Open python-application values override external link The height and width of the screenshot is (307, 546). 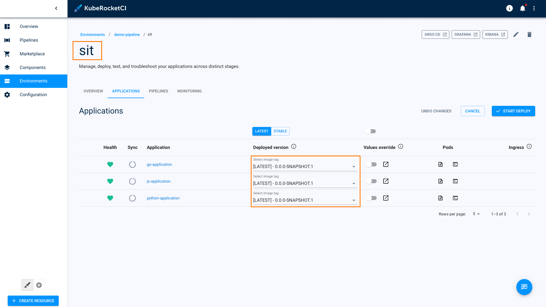click(386, 198)
